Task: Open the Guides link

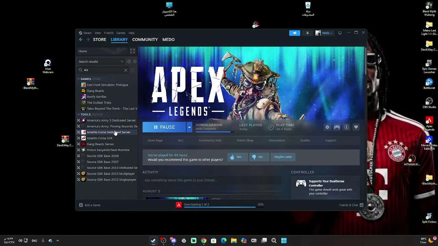Action: point(305,140)
